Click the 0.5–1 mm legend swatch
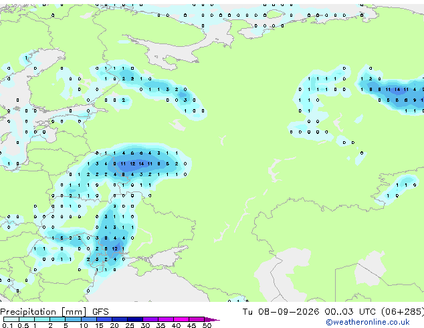424x328 pixels. pyautogui.click(x=27, y=319)
